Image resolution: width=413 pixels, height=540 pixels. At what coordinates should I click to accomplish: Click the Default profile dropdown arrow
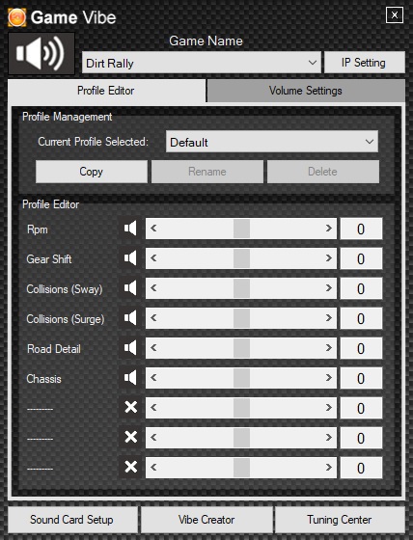pos(370,142)
